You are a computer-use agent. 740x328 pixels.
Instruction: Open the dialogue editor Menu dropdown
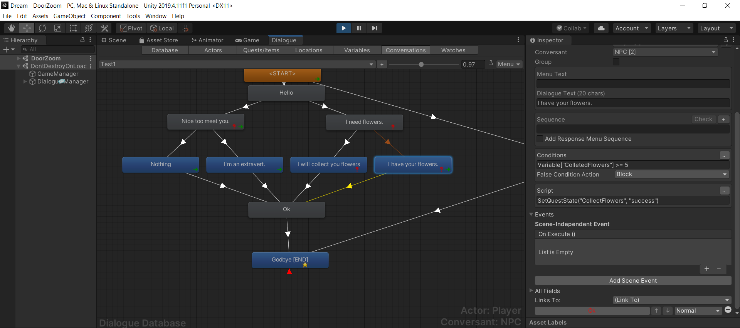pyautogui.click(x=509, y=64)
